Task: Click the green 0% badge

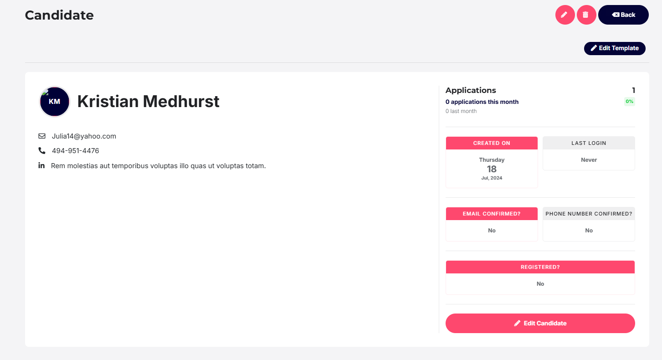Action: click(x=629, y=102)
